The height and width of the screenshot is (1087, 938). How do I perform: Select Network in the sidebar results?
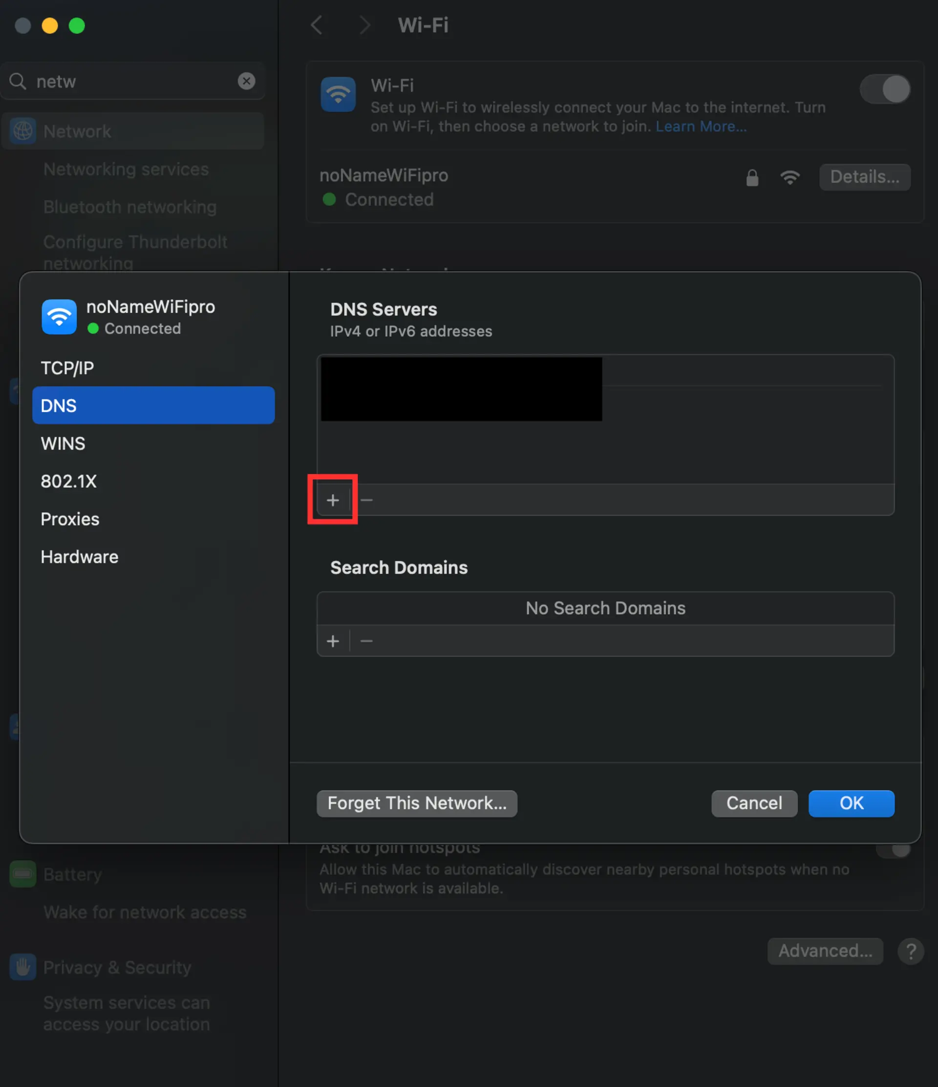point(133,131)
